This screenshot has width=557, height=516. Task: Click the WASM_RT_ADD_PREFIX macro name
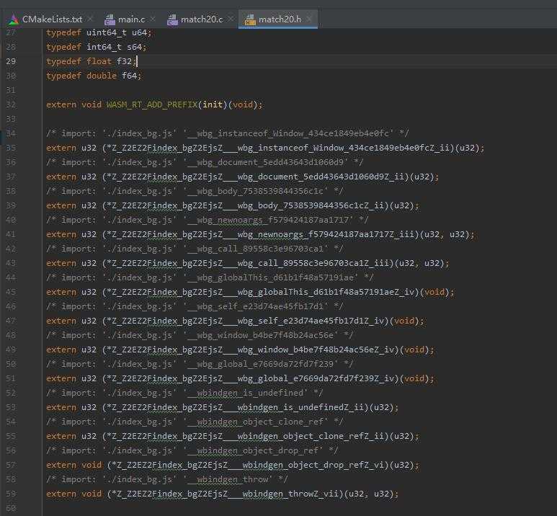[x=153, y=104]
